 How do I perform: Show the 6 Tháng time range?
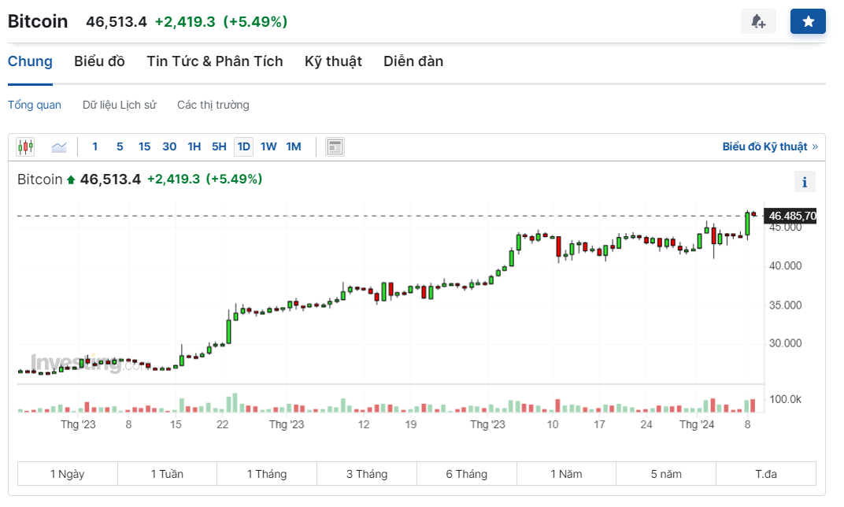467,474
